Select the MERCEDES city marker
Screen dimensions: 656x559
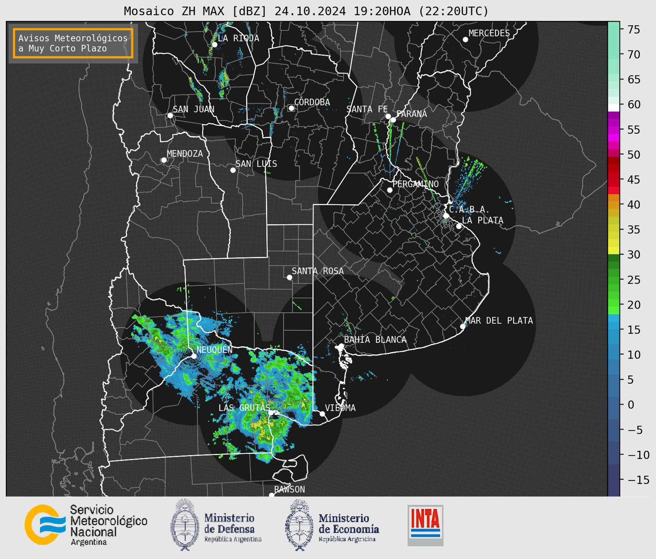click(465, 40)
